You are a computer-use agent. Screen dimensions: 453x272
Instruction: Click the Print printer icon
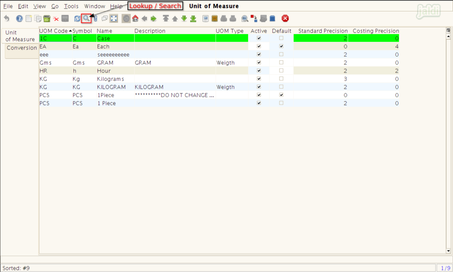coord(233,19)
